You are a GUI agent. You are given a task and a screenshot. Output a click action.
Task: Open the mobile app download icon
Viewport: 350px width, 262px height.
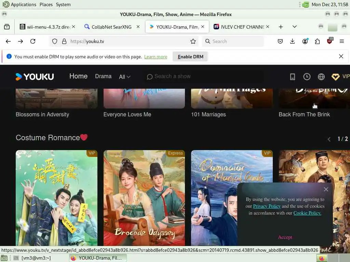click(293, 77)
